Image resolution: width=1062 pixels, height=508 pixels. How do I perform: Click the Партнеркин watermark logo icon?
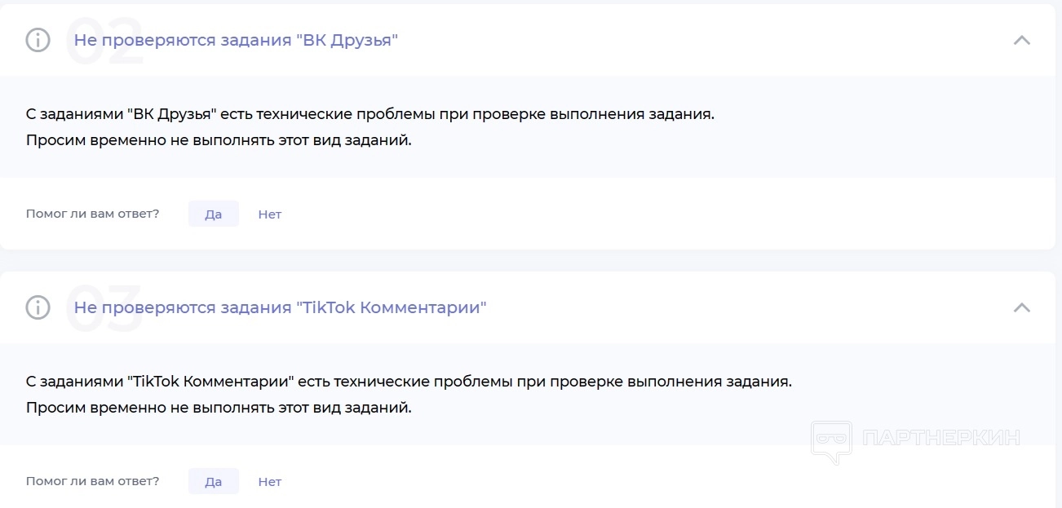pyautogui.click(x=831, y=442)
